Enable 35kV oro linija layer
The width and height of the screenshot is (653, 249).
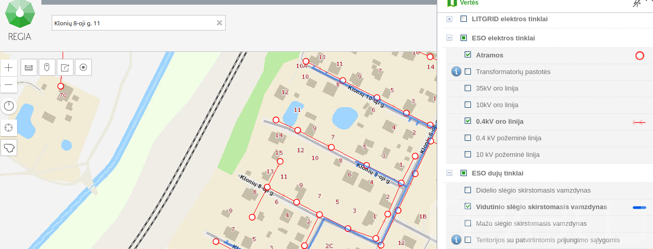[468, 88]
